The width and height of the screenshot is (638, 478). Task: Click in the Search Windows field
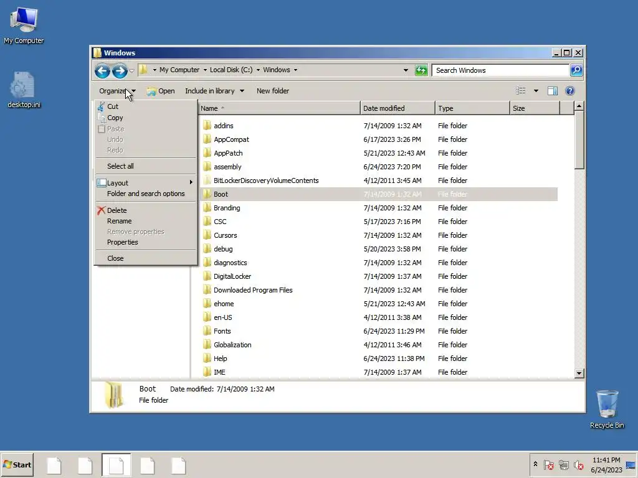[x=500, y=70]
